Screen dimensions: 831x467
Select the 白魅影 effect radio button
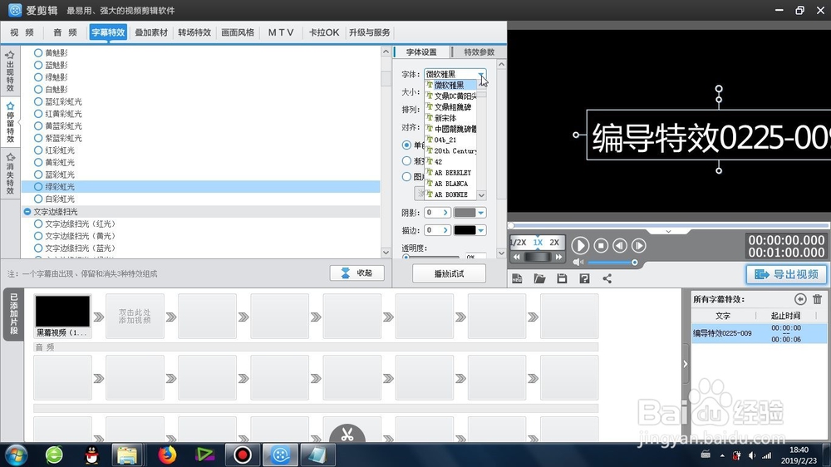pos(38,90)
